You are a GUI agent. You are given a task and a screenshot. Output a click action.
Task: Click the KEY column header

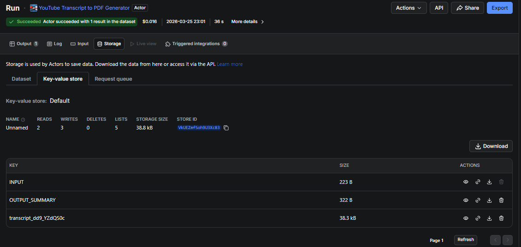(14, 165)
